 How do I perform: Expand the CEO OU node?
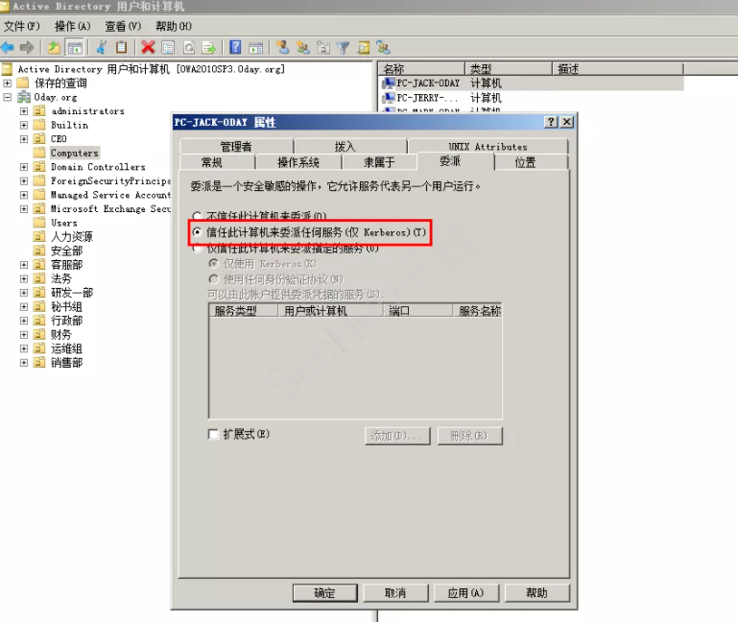click(x=24, y=139)
